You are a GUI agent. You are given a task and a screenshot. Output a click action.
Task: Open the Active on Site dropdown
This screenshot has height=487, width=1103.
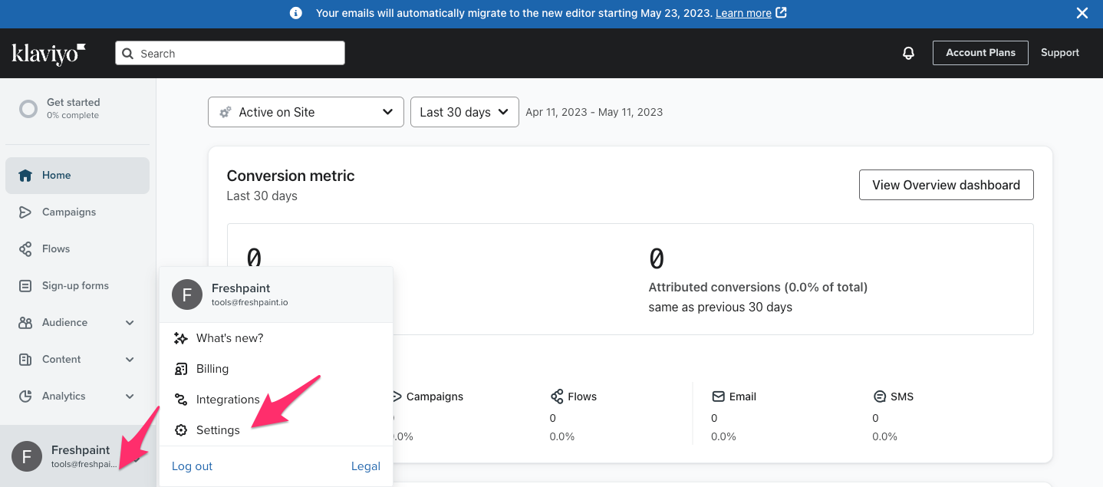305,112
